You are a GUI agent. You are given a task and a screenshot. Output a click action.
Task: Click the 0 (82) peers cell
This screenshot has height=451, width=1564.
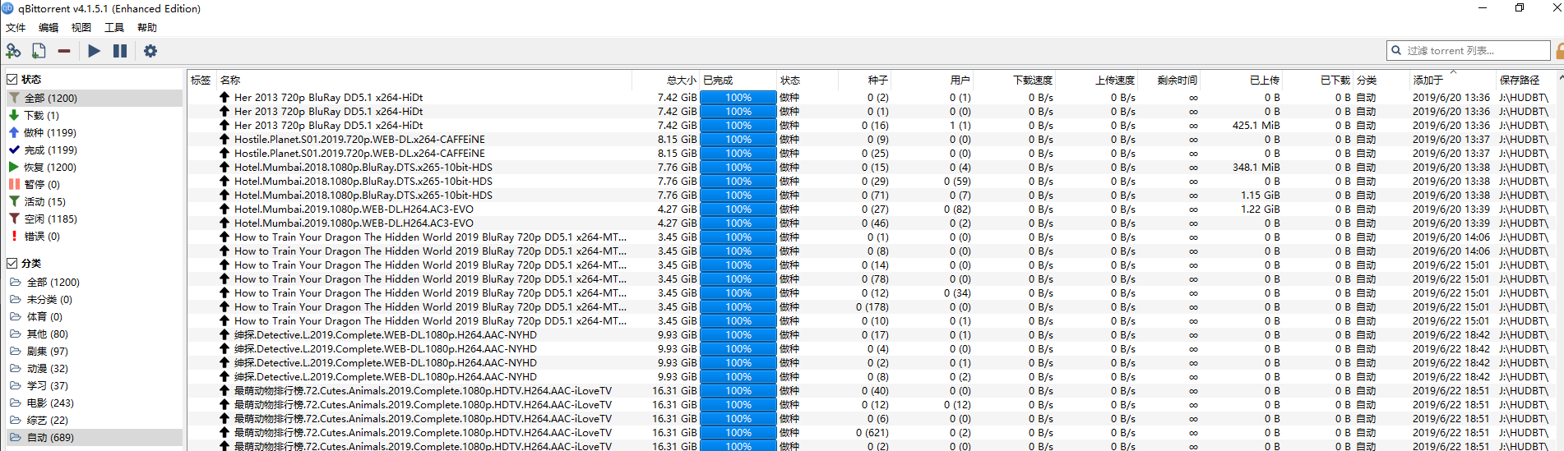[957, 209]
